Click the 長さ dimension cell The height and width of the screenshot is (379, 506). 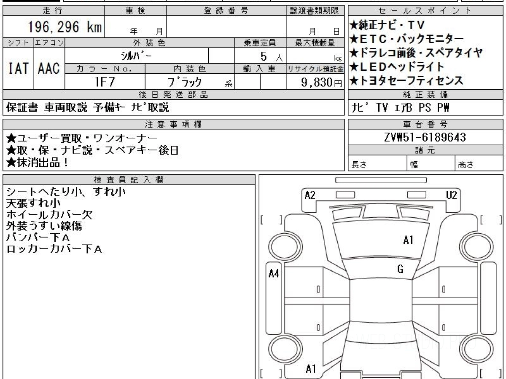377,163
